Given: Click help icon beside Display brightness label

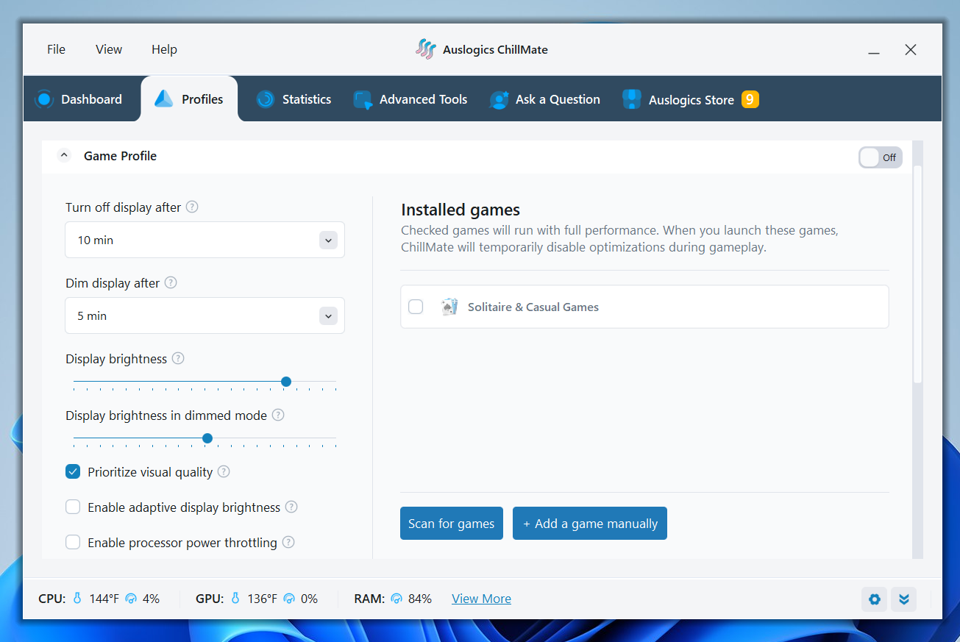Looking at the screenshot, I should pyautogui.click(x=178, y=359).
